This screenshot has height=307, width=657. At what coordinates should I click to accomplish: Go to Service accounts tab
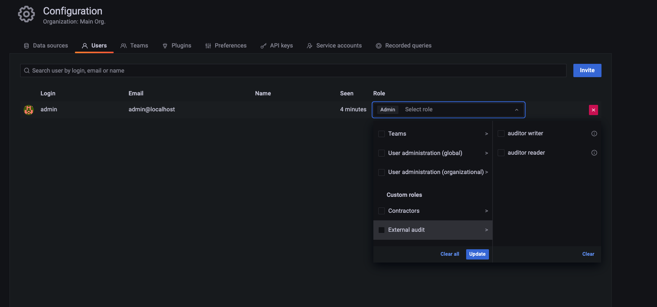(334, 46)
